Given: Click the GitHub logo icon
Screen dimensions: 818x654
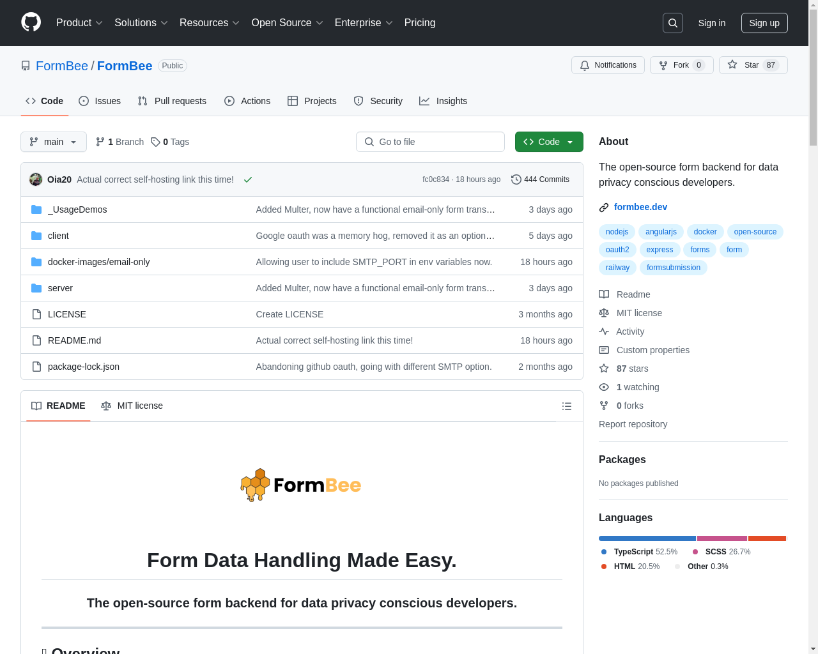Looking at the screenshot, I should (x=31, y=22).
